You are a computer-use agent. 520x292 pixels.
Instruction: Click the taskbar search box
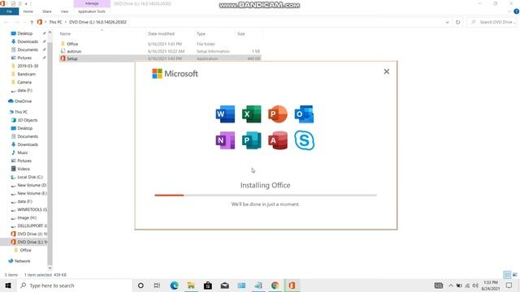click(74, 286)
